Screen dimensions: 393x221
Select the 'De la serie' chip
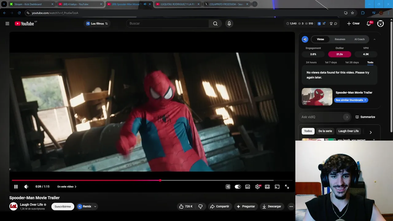[325, 131]
